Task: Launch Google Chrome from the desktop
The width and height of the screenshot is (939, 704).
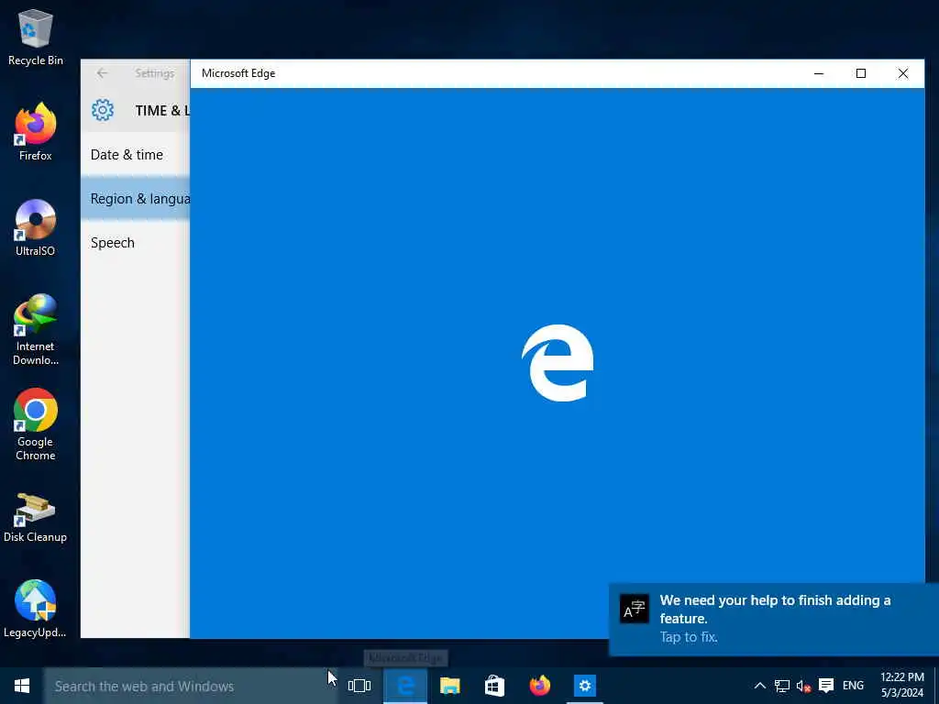Action: coord(36,425)
